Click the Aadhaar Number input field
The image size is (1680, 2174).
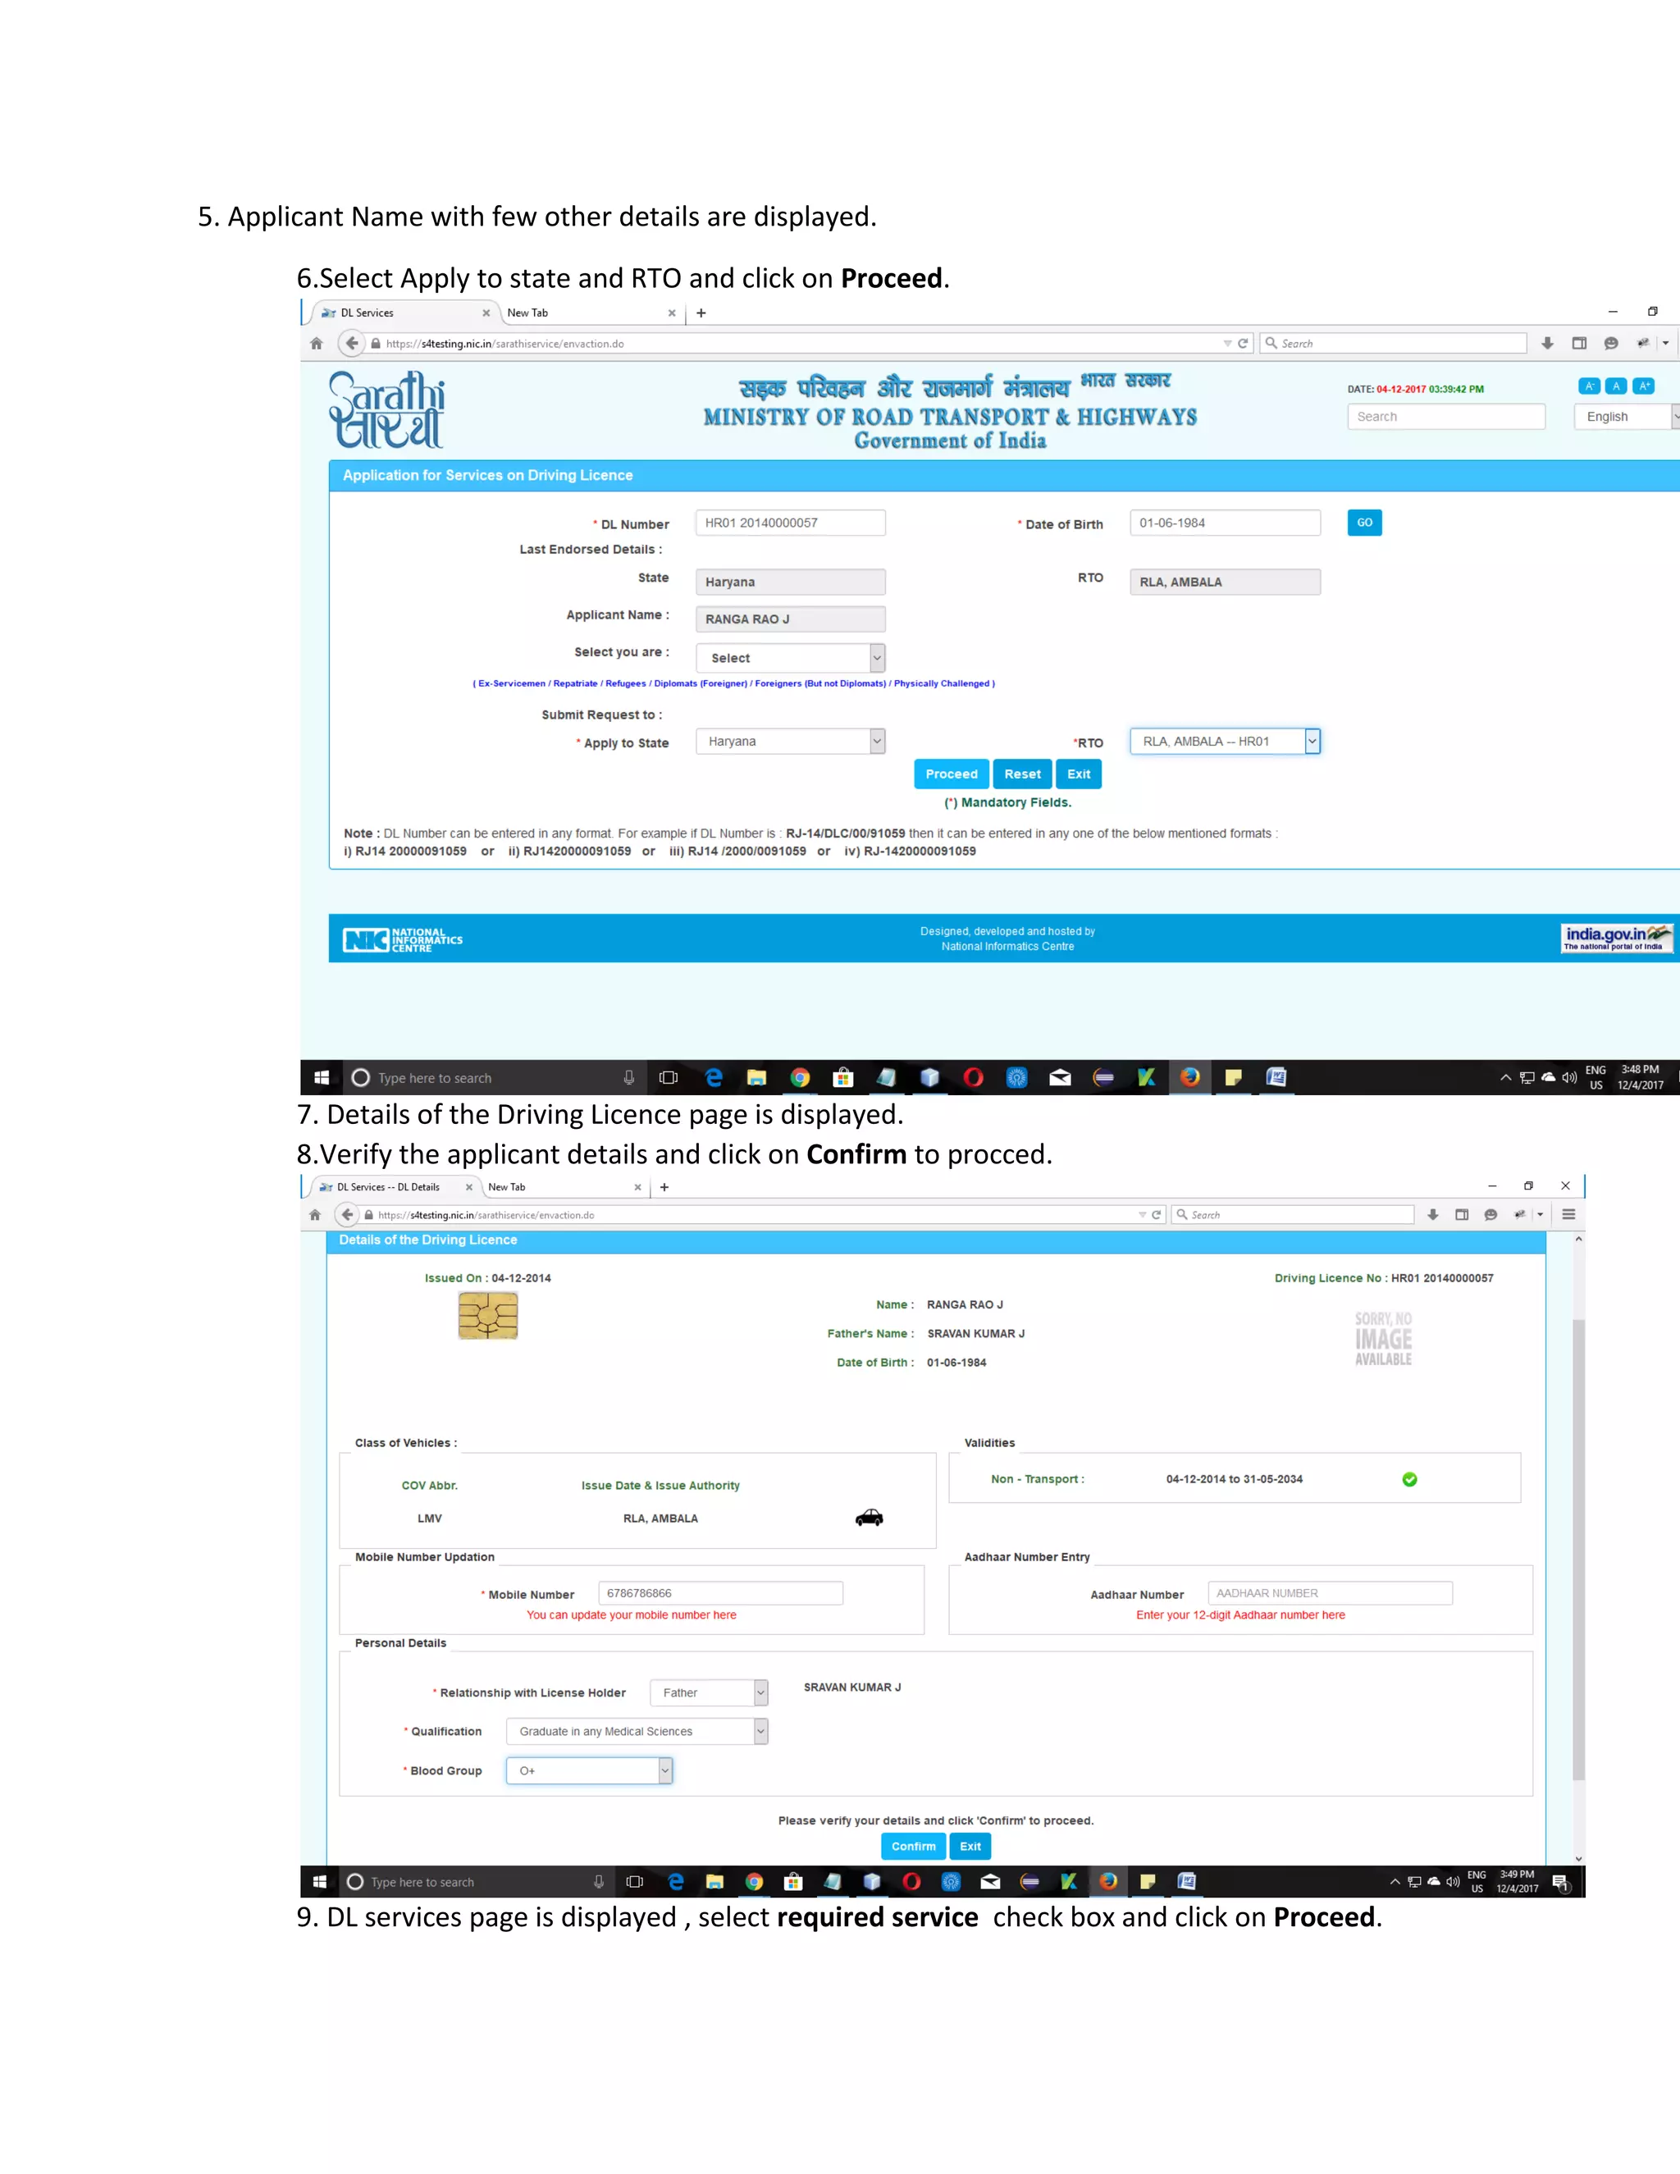(x=1329, y=1594)
